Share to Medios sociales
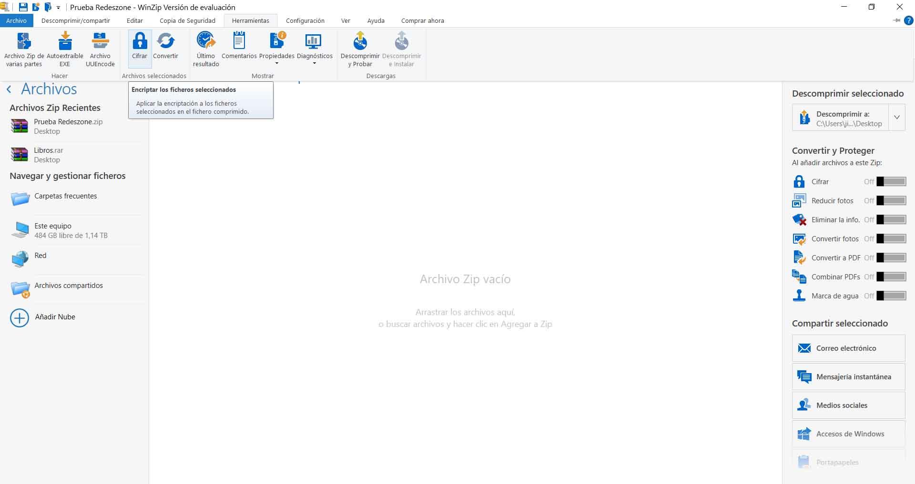The width and height of the screenshot is (915, 484). coord(848,405)
